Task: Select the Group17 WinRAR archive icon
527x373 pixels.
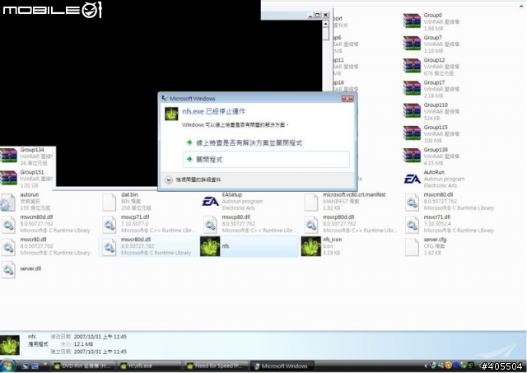Action: [412, 89]
